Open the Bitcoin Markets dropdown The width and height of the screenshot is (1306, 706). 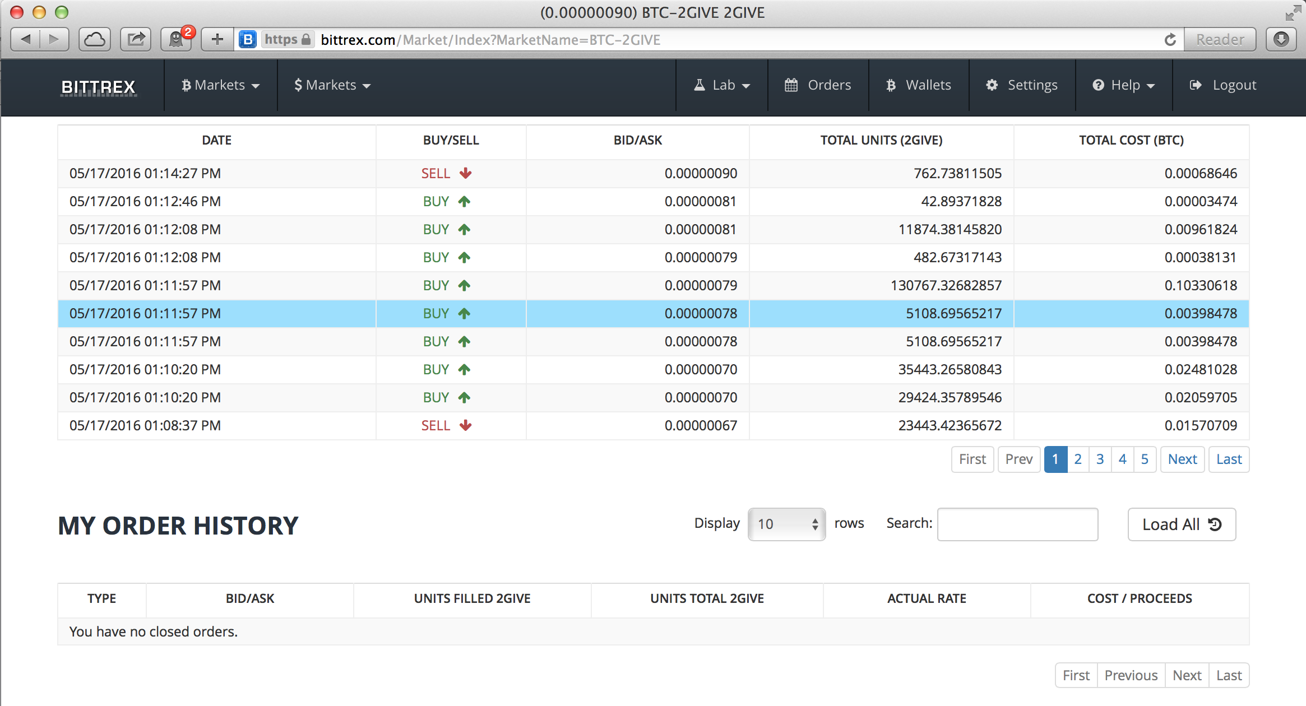pyautogui.click(x=221, y=85)
